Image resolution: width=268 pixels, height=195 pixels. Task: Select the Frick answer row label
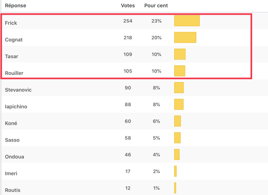(x=11, y=23)
